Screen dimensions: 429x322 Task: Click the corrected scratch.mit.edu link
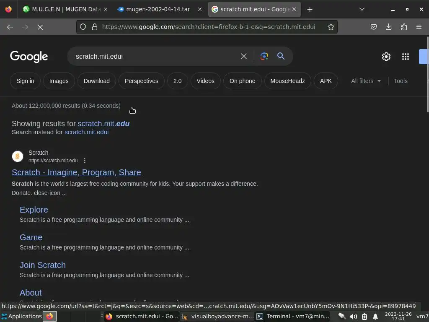coord(104,124)
